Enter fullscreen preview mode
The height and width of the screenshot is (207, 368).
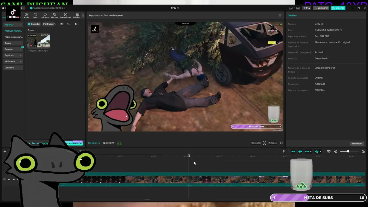pyautogui.click(x=281, y=143)
